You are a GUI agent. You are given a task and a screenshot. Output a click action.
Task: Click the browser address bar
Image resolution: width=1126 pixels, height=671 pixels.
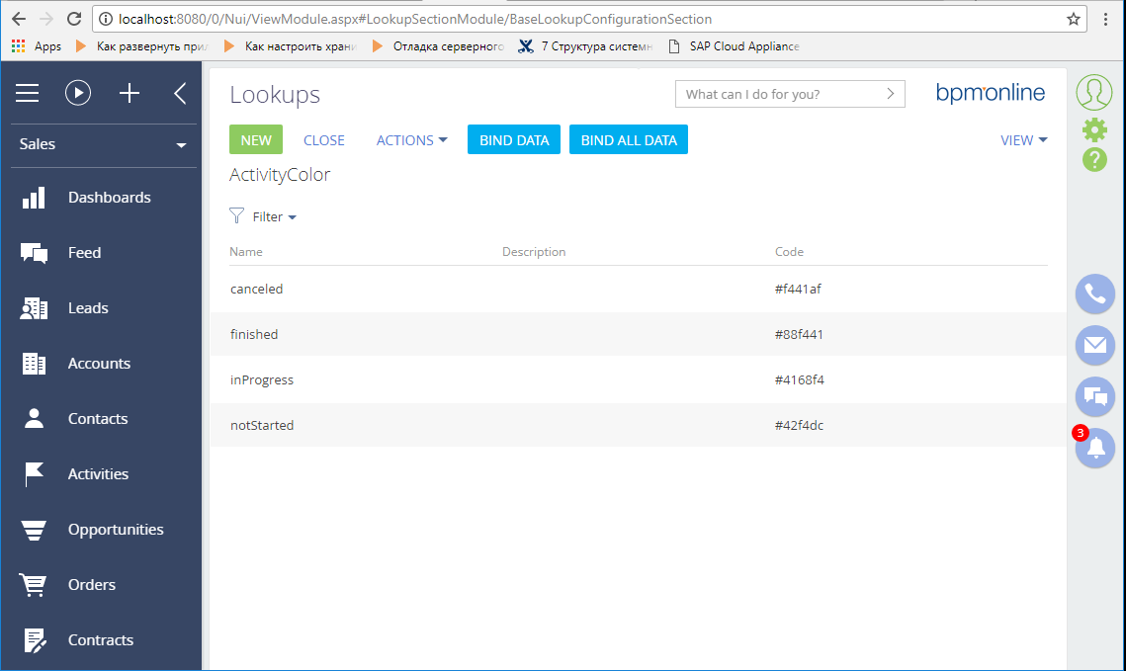click(589, 20)
